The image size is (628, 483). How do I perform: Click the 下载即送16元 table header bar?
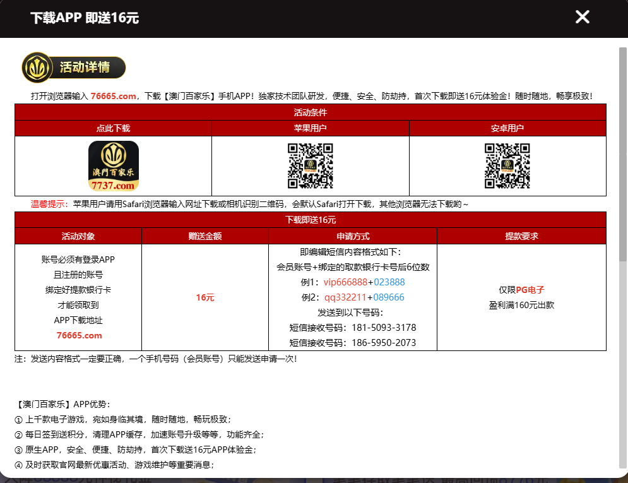(x=311, y=220)
